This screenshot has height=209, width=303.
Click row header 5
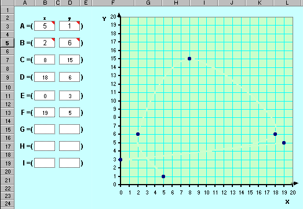coord(7,43)
